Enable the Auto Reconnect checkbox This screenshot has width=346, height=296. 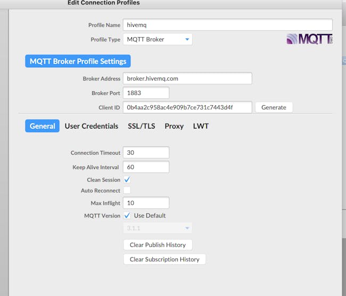pyautogui.click(x=127, y=190)
